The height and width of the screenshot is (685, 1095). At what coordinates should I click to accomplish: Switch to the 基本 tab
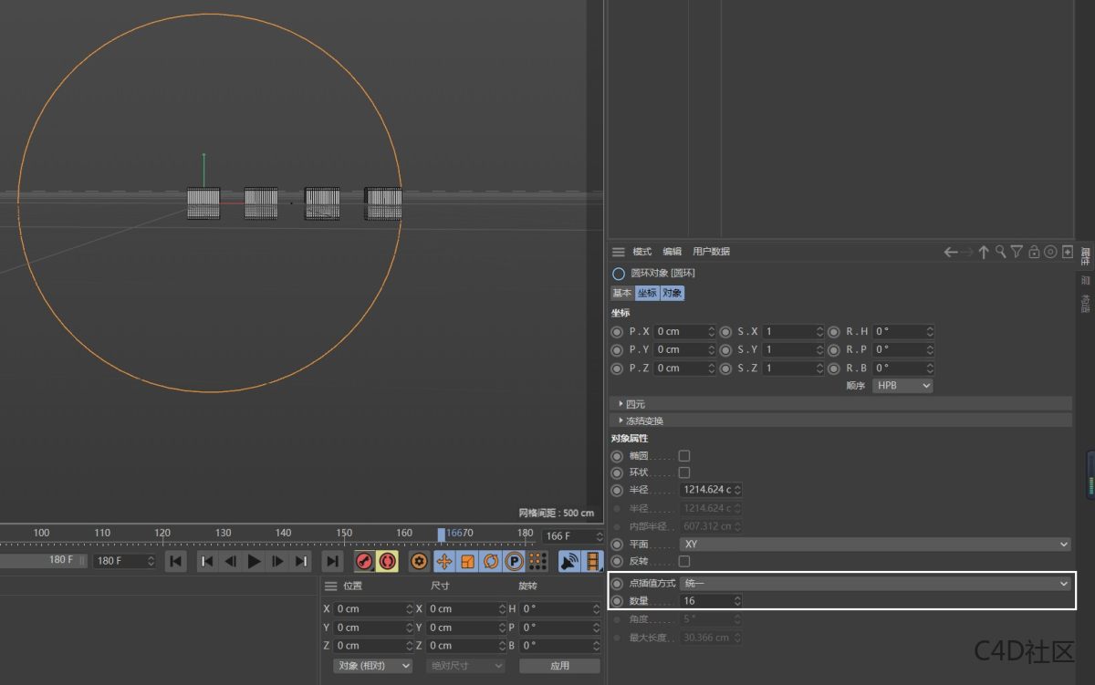622,293
